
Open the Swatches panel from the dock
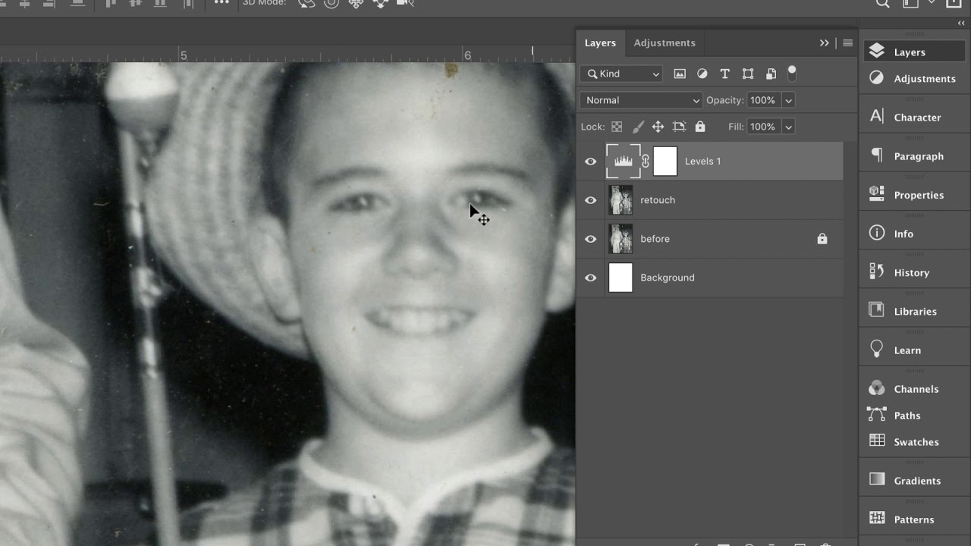point(914,441)
